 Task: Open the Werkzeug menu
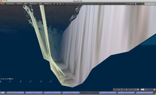[x=33, y=4]
